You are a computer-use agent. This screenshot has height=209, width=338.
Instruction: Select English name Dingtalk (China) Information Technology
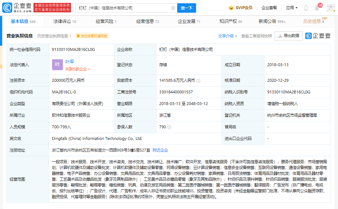click(x=97, y=138)
